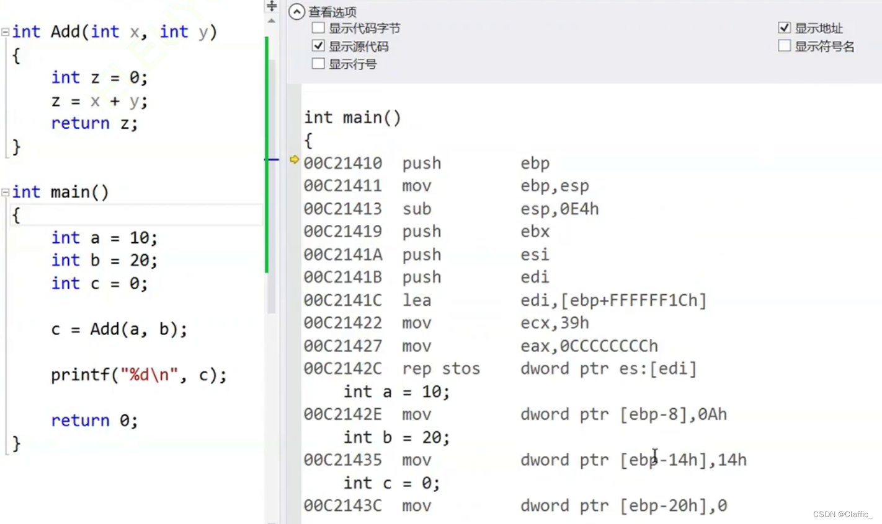The width and height of the screenshot is (882, 524).
Task: Click 'int c = 0;' in disassembly view
Action: (392, 483)
